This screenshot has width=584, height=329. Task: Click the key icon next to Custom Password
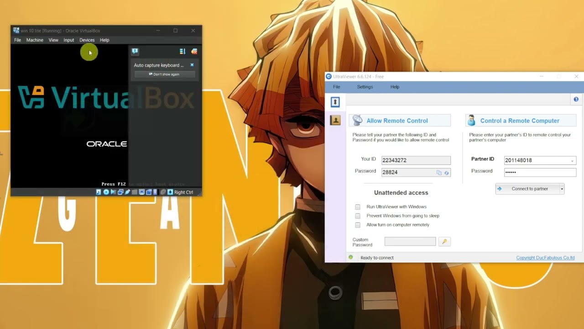click(x=444, y=242)
